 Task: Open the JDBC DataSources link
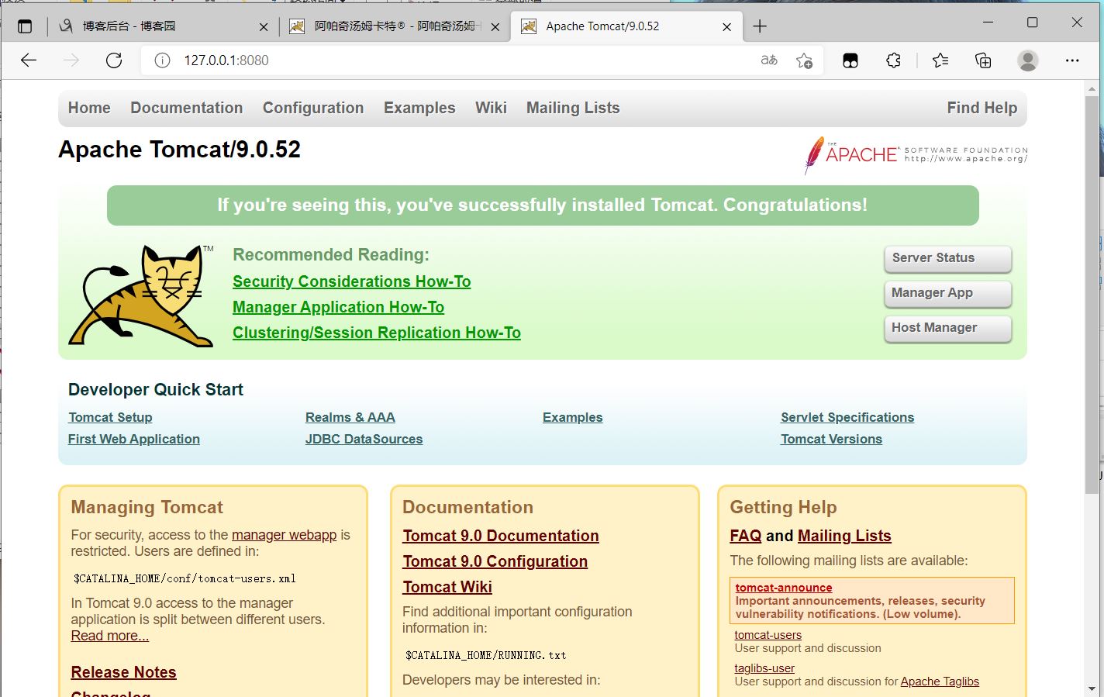(364, 439)
